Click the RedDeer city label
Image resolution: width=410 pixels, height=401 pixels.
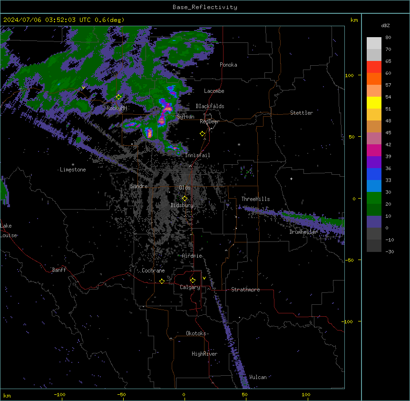(x=209, y=121)
